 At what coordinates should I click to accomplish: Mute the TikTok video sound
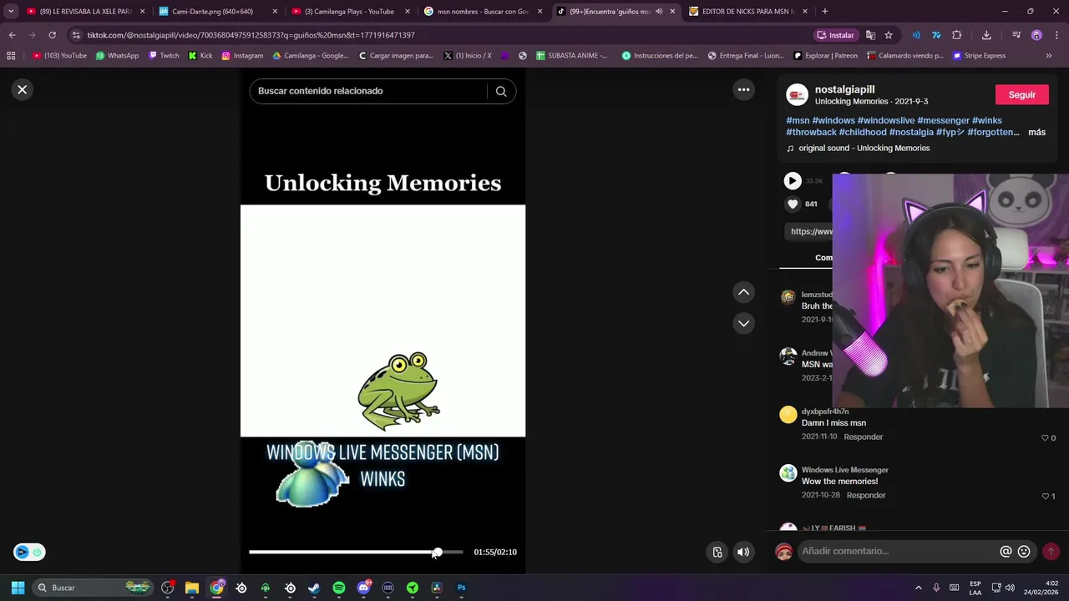pyautogui.click(x=743, y=552)
